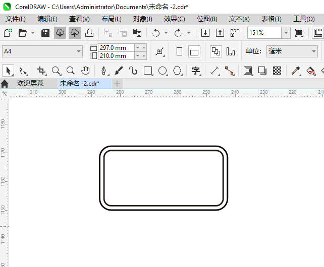Click the page height 210.0 mm field
The width and height of the screenshot is (324, 267).
(116, 56)
